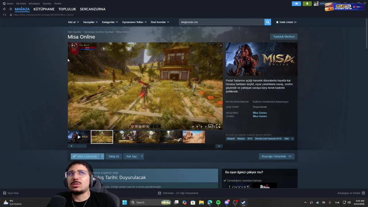
Task: Open Misa Games publisher link
Action: [260, 116]
